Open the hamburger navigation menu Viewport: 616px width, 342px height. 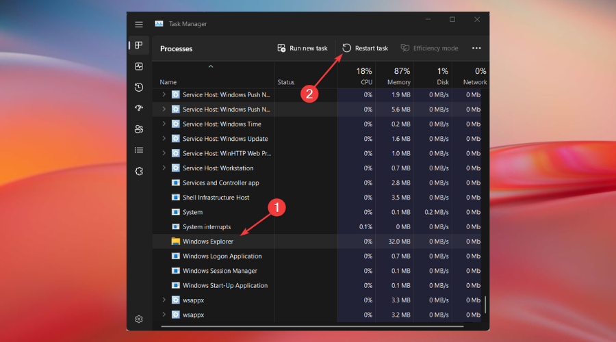coord(139,25)
